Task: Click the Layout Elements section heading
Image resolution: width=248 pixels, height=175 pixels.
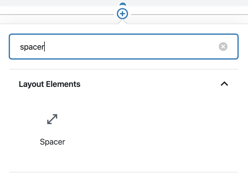Action: coord(49,84)
